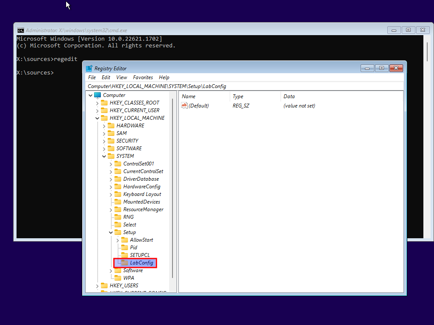Click the Select folder icon
Image resolution: width=434 pixels, height=325 pixels.
coord(118,225)
